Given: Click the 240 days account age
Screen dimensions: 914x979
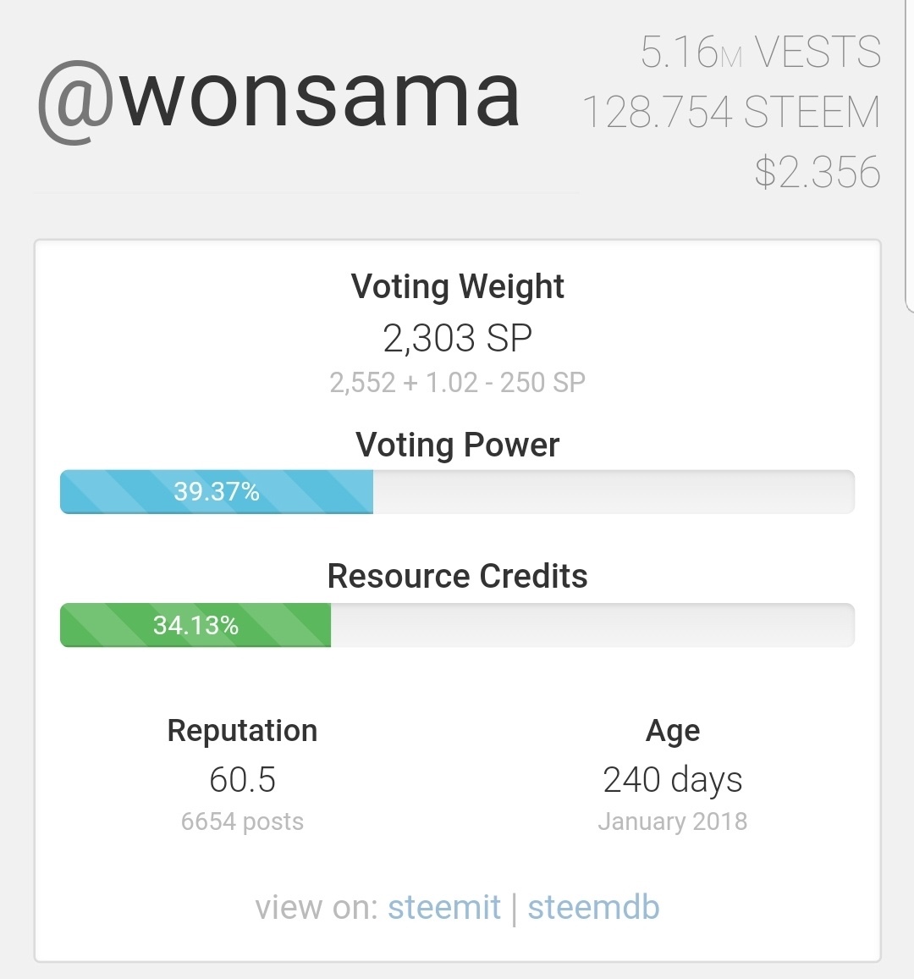Looking at the screenshot, I should [x=672, y=780].
